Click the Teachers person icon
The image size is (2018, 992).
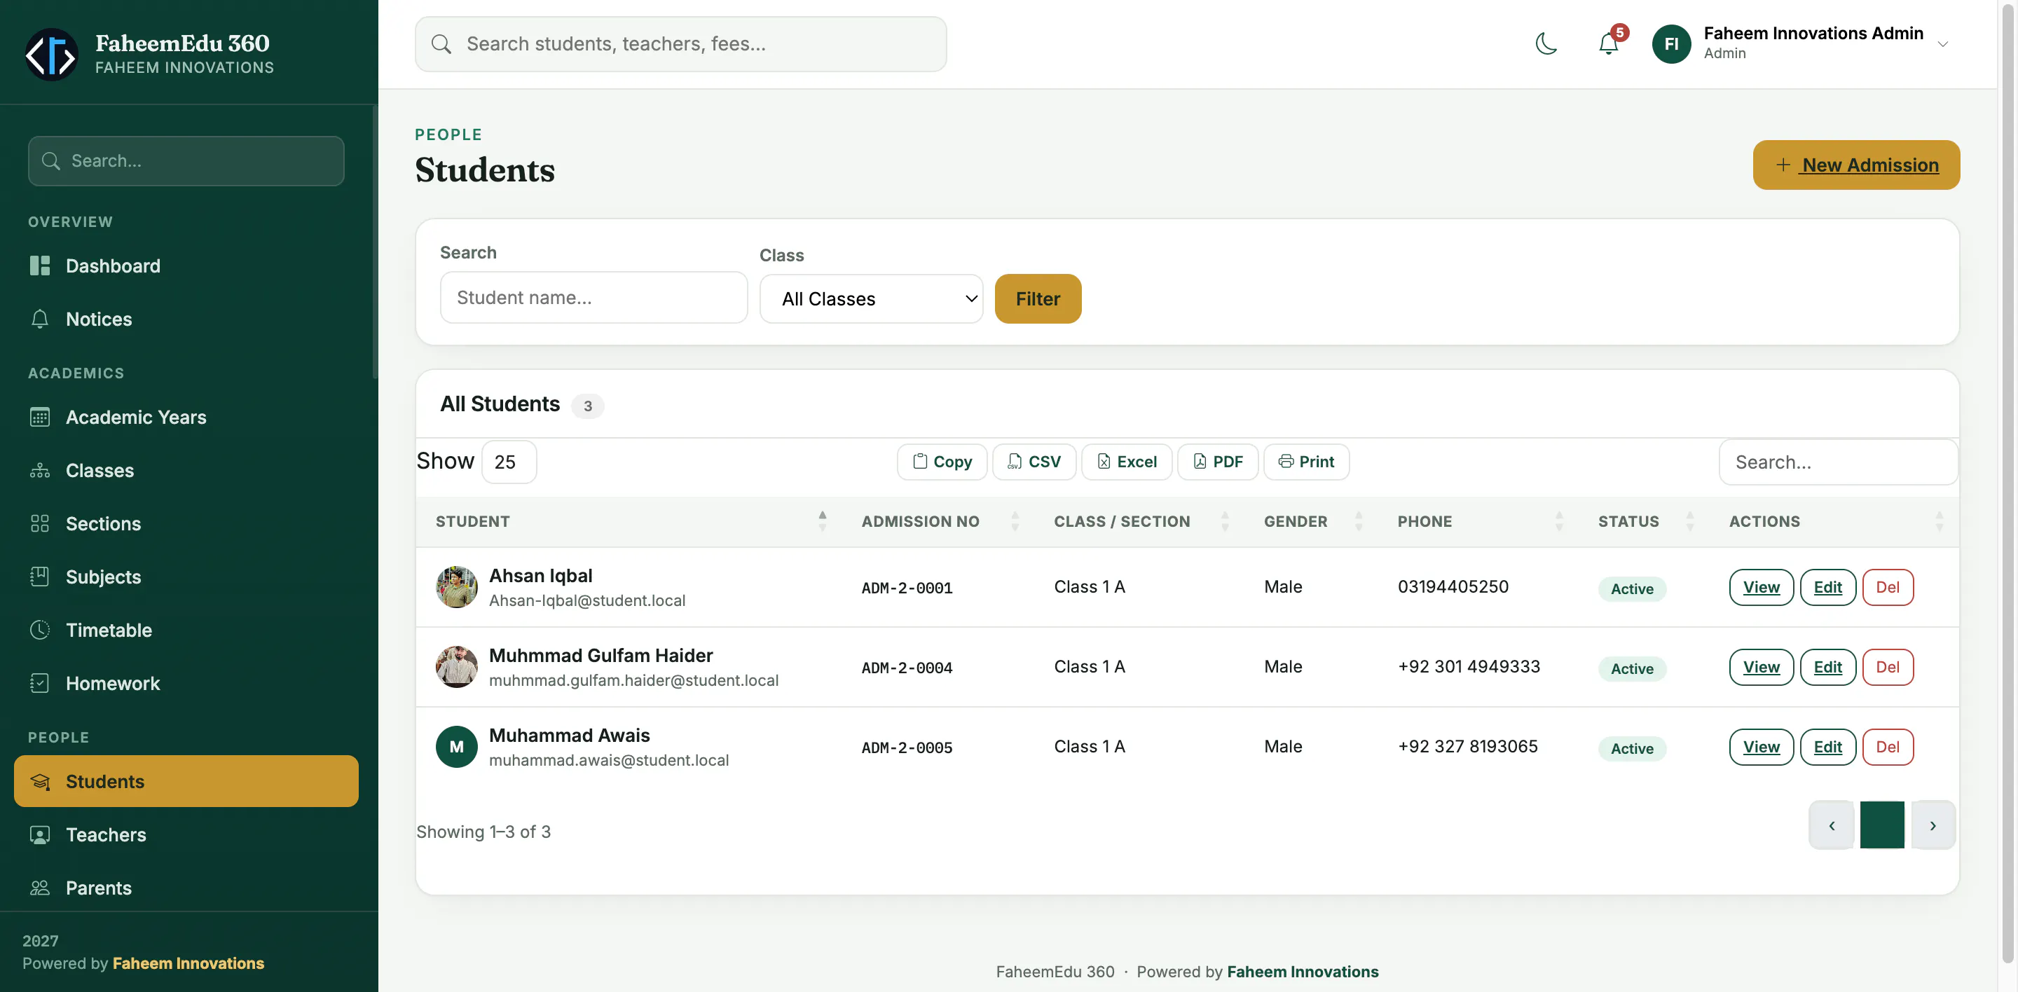(x=40, y=834)
